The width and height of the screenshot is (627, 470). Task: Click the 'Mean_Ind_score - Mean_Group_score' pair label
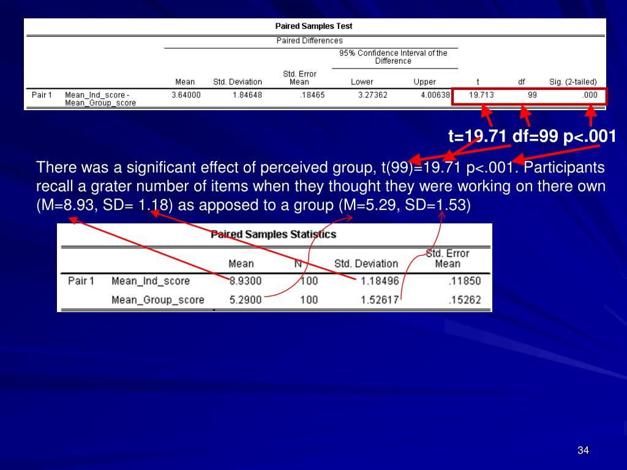[100, 99]
